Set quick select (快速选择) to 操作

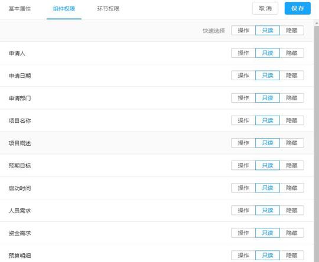pyautogui.click(x=243, y=31)
